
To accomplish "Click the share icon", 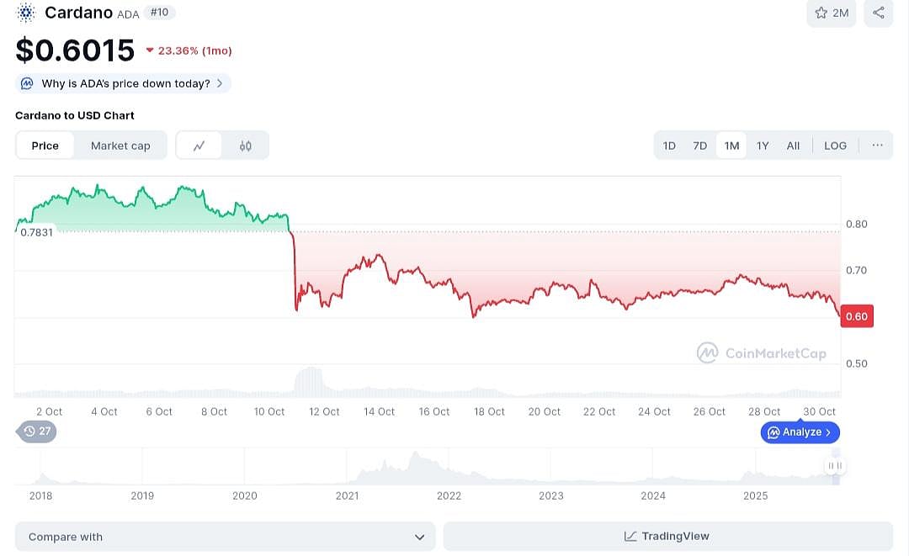I will (x=878, y=13).
